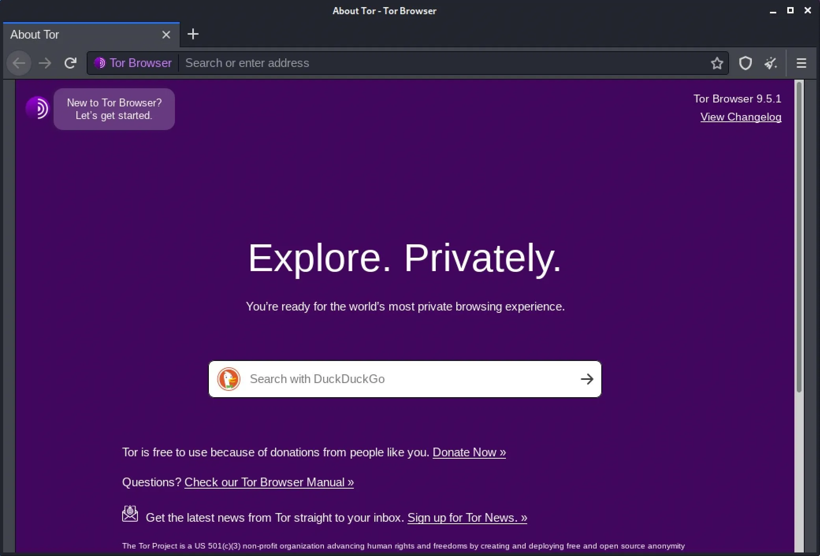
Task: Follow the Donate Now link
Action: (469, 452)
